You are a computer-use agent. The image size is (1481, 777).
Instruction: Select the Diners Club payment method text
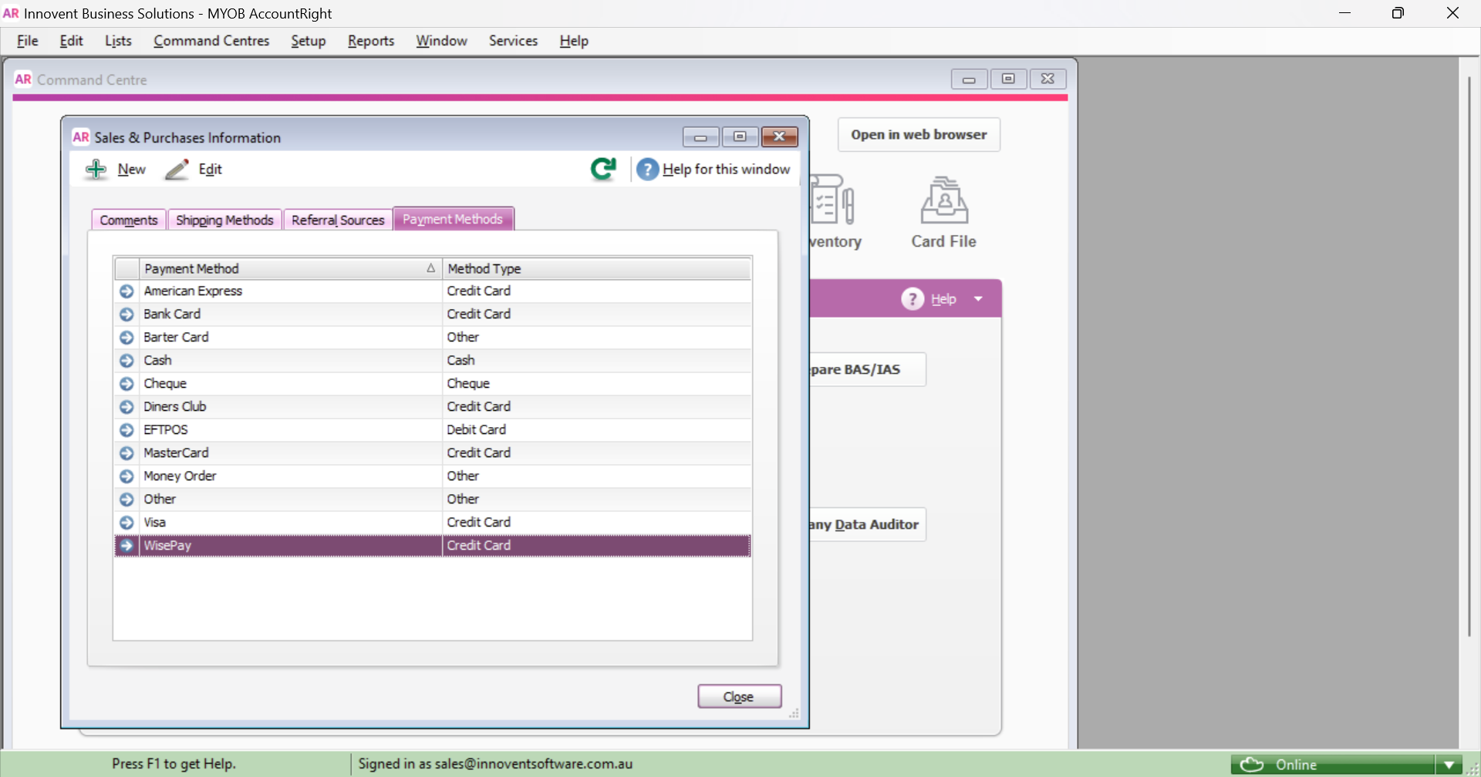pos(175,406)
